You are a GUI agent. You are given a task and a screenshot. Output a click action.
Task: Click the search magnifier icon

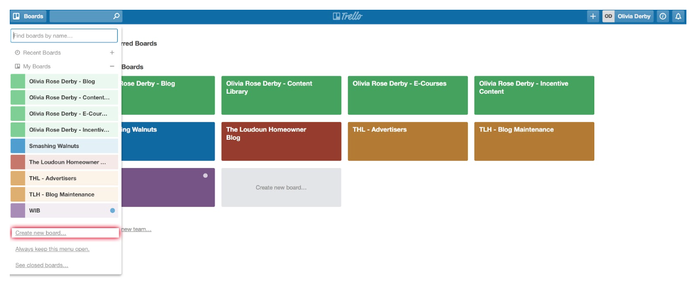tap(116, 16)
